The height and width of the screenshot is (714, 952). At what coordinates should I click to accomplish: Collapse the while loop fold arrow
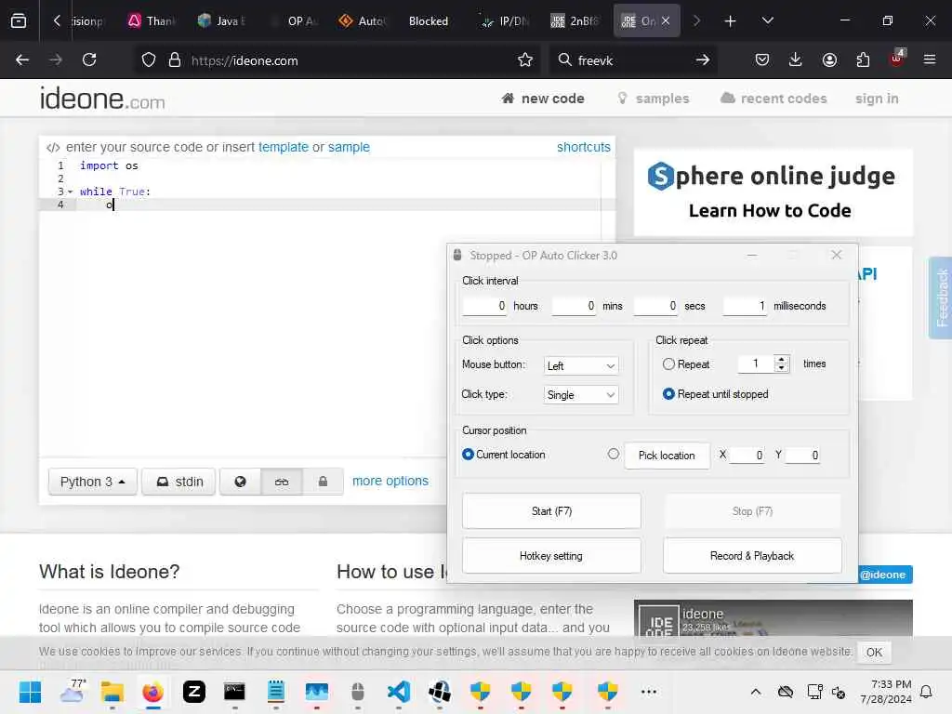coord(71,192)
